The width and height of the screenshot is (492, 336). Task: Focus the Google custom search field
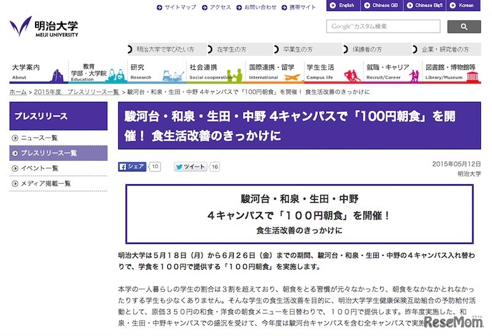383,26
